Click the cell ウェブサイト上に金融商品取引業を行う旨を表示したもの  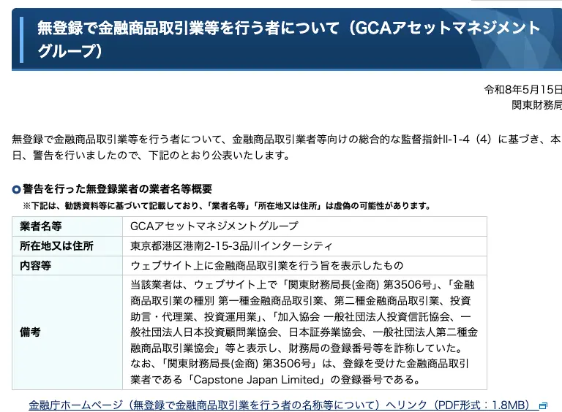[x=304, y=265]
